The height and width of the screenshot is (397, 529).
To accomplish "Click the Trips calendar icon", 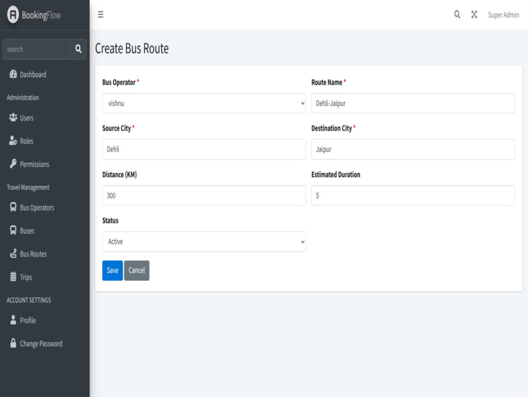I will coord(13,276).
